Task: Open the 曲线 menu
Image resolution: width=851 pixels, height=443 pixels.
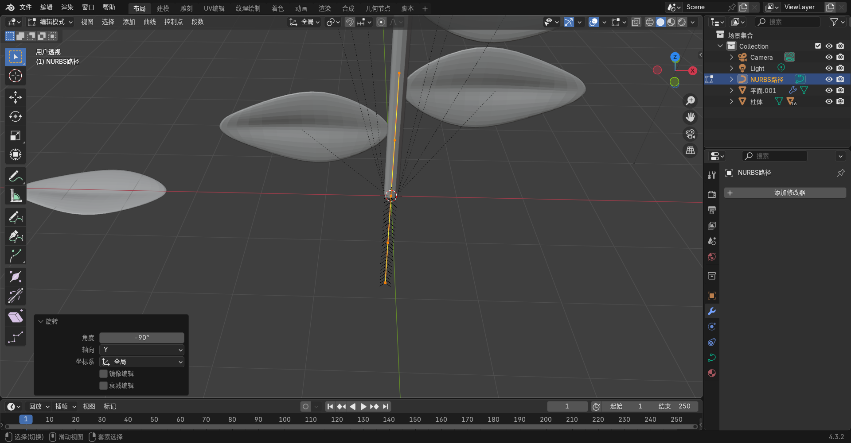Action: pos(149,22)
